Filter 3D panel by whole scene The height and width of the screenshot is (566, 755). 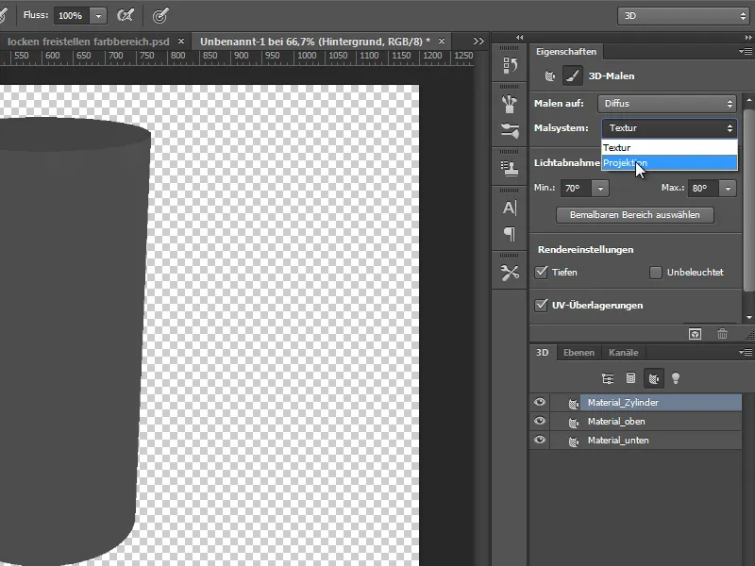(608, 378)
